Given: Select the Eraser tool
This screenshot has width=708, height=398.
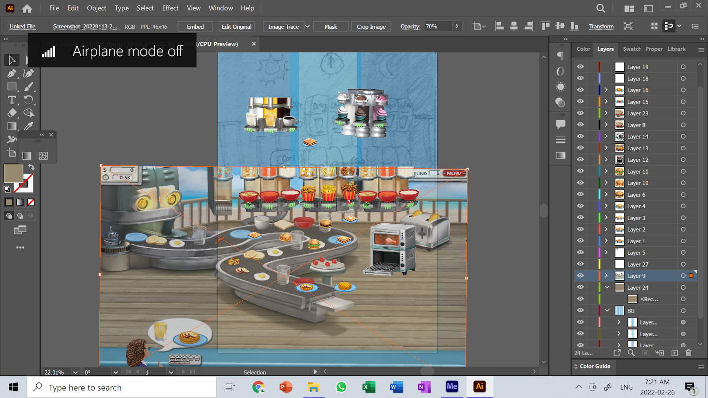Looking at the screenshot, I should pos(12,113).
